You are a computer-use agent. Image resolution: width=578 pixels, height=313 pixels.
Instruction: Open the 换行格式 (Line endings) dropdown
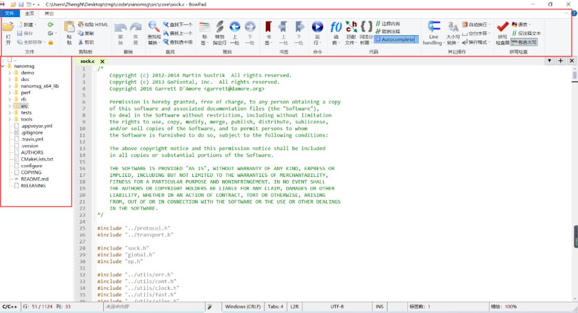[x=476, y=42]
